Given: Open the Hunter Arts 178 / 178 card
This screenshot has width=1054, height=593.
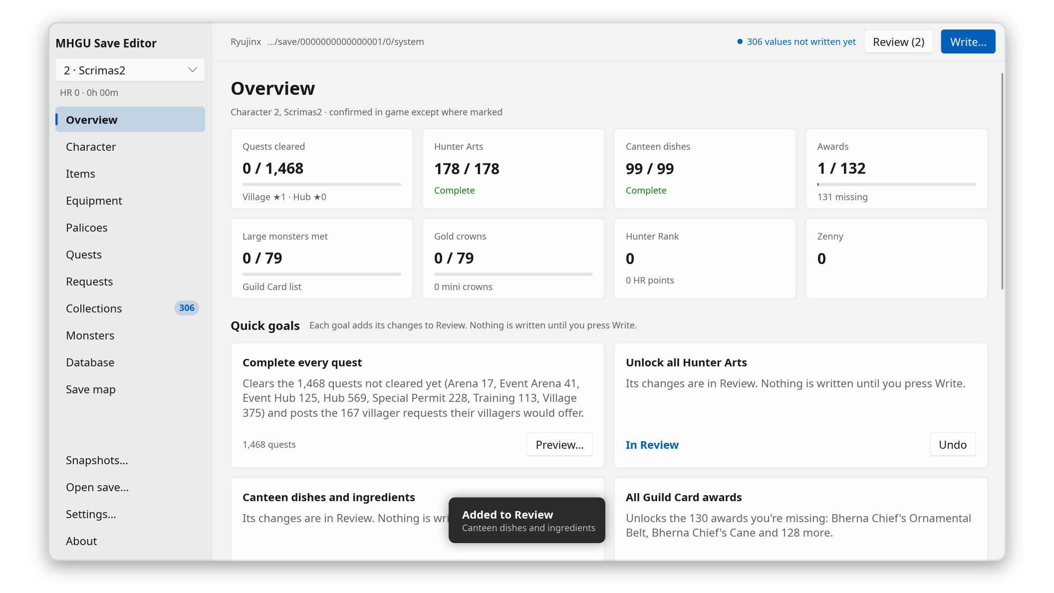Looking at the screenshot, I should point(514,169).
